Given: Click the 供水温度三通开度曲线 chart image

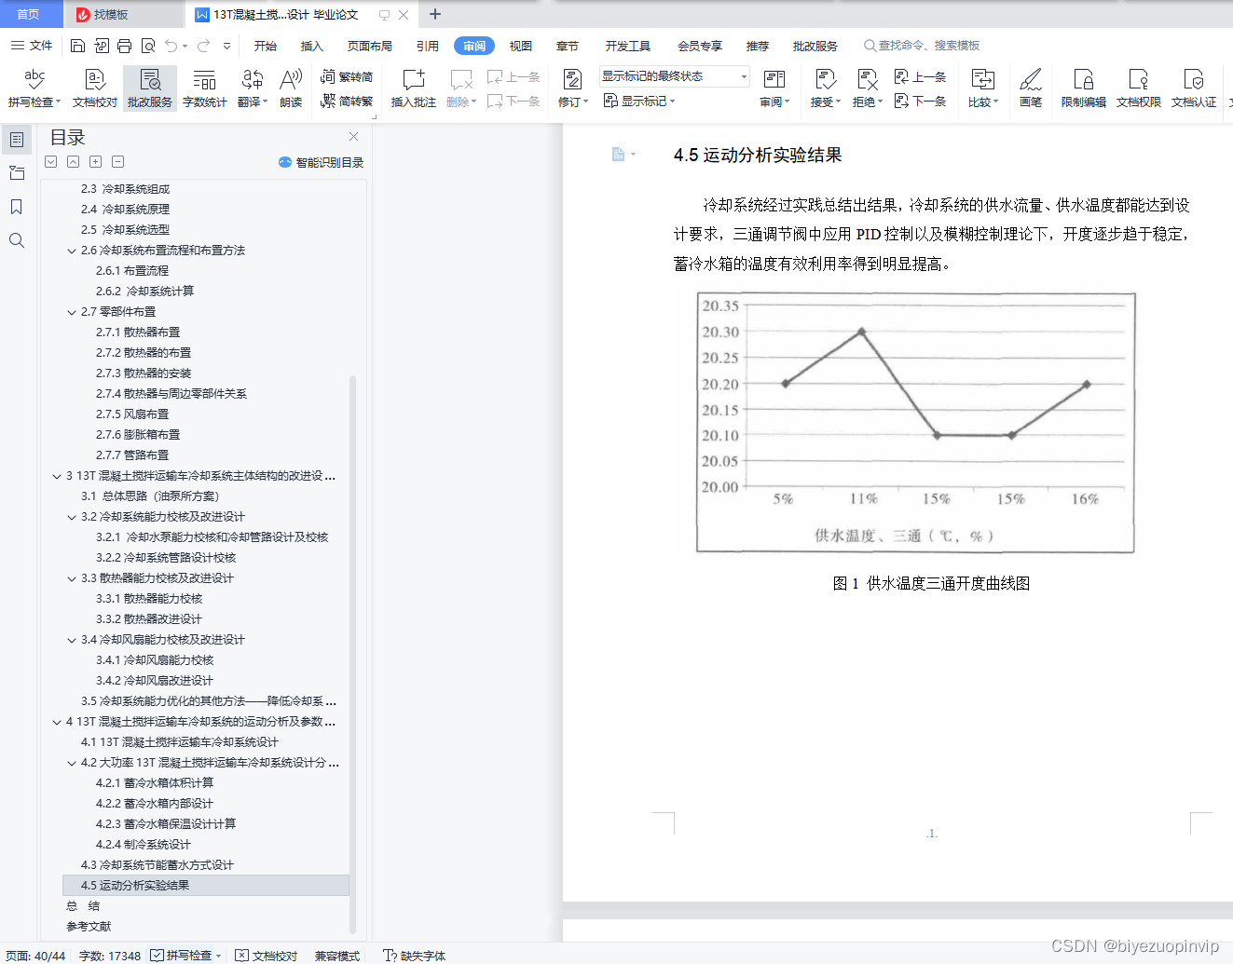Looking at the screenshot, I should 915,422.
